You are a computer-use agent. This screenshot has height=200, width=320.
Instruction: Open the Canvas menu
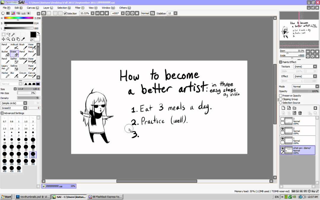pyautogui.click(x=33, y=8)
